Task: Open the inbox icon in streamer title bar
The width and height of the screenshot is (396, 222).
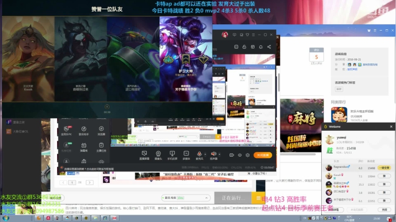Action: coord(241,35)
